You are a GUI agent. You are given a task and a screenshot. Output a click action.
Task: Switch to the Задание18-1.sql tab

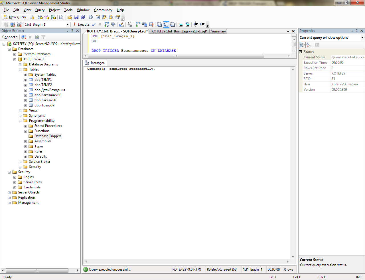[x=179, y=31]
